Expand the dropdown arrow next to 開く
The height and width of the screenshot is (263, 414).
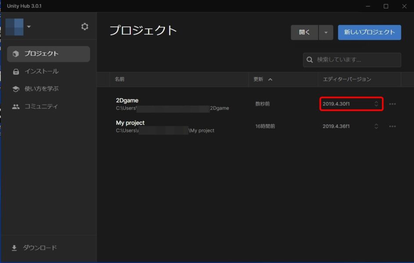pyautogui.click(x=326, y=32)
